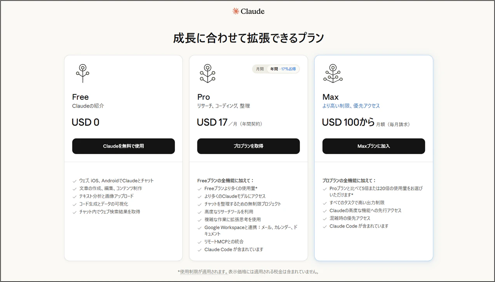Screen dimensions: 495x282
Task: Click the Free plan sprout icon
Action: click(82, 73)
